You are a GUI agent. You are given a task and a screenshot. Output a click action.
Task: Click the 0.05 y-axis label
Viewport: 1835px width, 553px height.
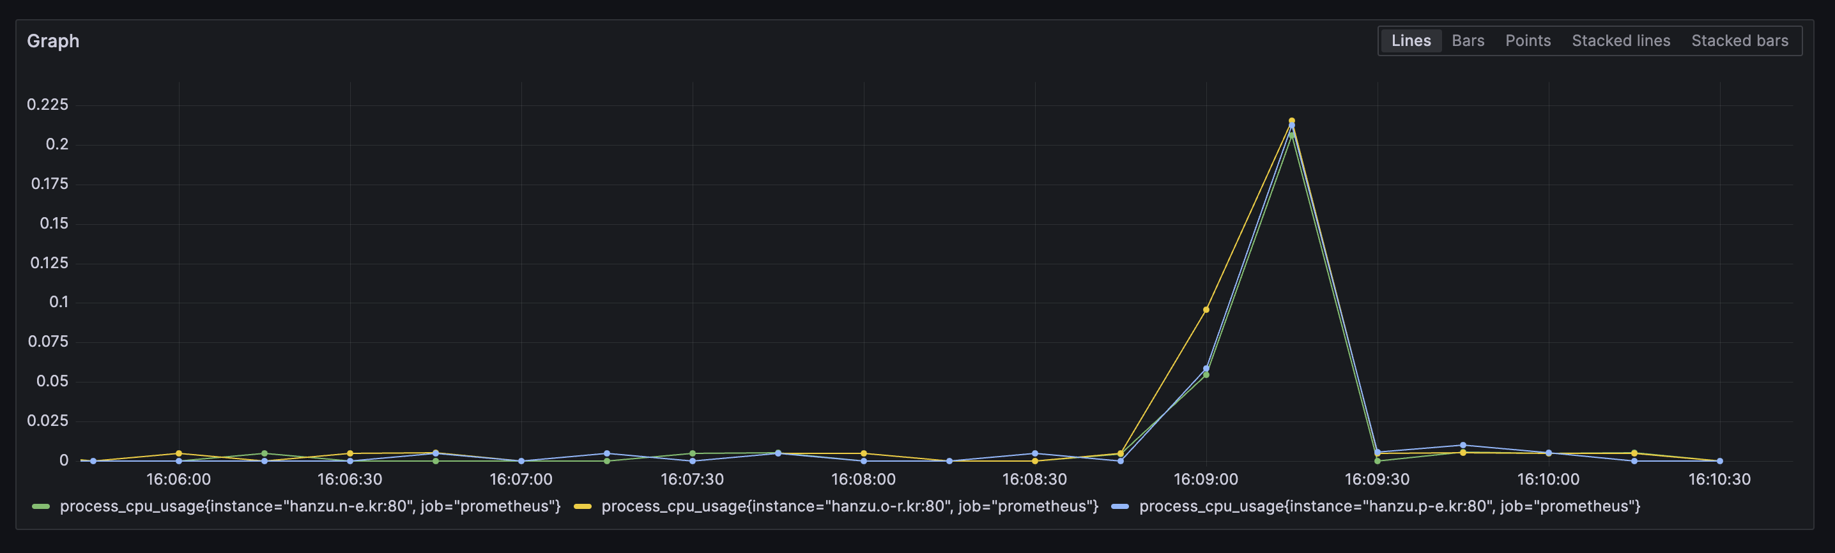(52, 381)
